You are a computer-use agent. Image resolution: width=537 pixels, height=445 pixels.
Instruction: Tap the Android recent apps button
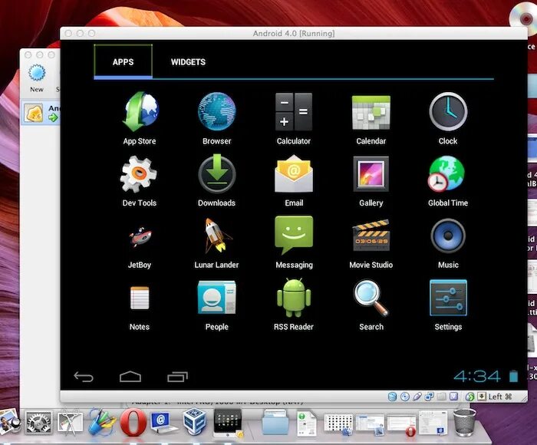177,377
